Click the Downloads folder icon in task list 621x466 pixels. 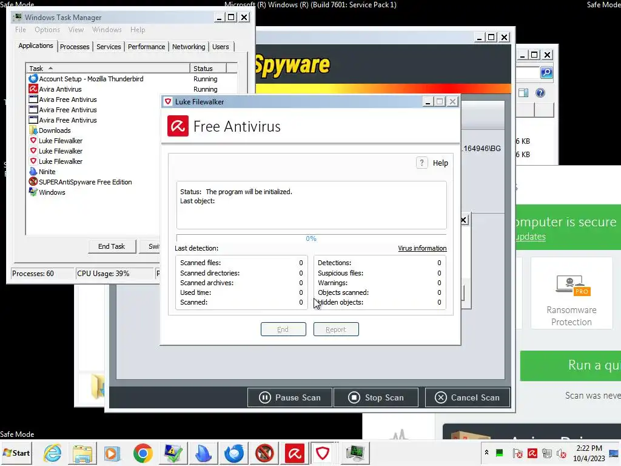(x=33, y=130)
